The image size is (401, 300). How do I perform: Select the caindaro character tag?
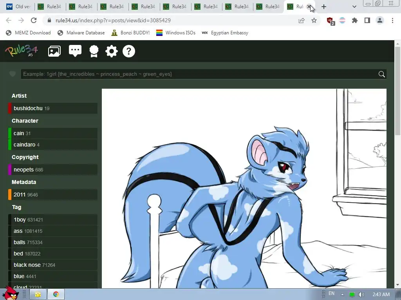pos(53,145)
